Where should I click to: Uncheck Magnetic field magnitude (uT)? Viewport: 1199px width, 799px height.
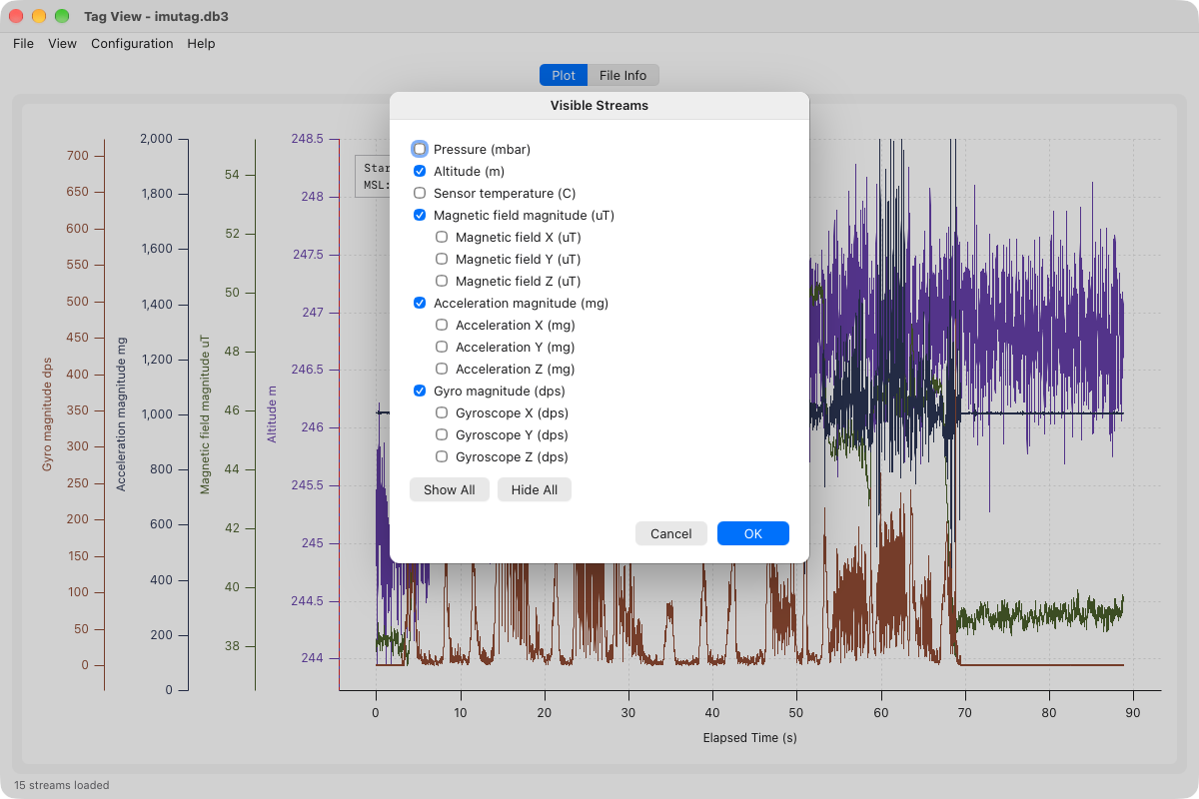pos(420,215)
